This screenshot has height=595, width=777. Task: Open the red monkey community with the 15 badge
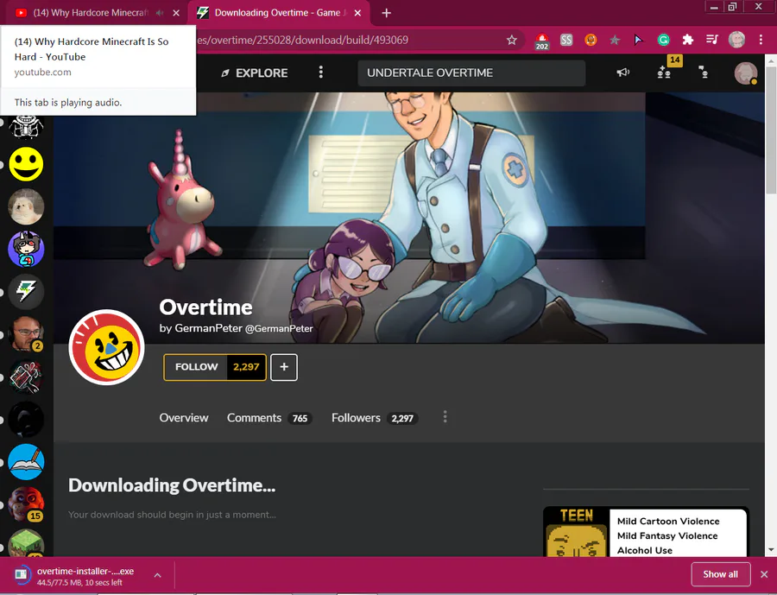coord(26,504)
